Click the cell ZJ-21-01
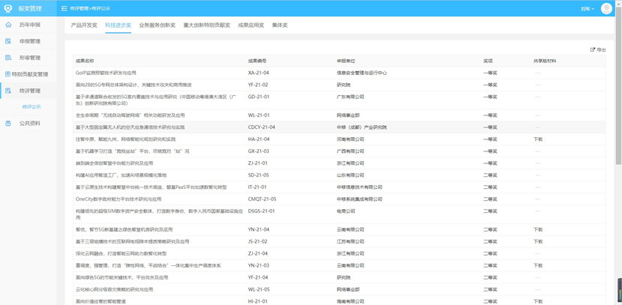Screen dimensions: 622x305 click(x=258, y=163)
